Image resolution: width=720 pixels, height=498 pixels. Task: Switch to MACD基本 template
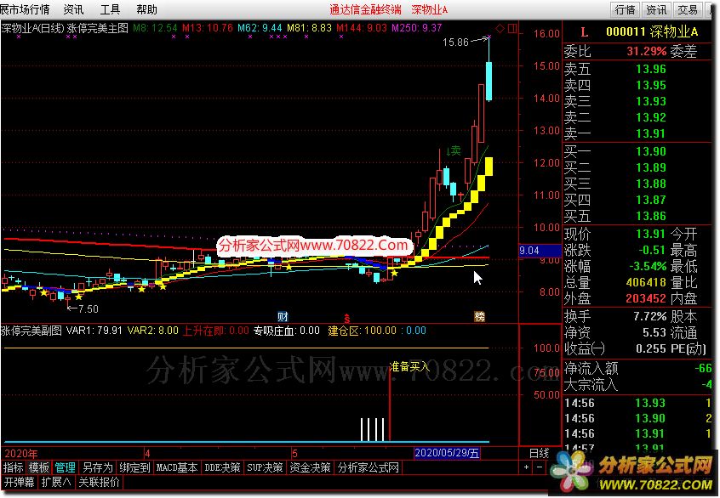(177, 467)
